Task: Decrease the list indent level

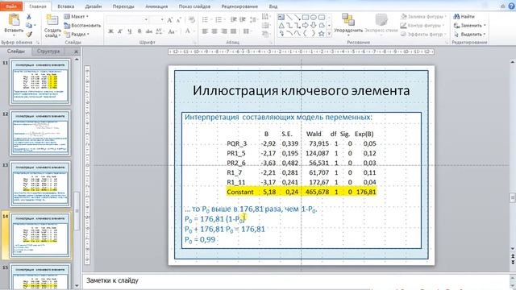Action: tap(234, 19)
